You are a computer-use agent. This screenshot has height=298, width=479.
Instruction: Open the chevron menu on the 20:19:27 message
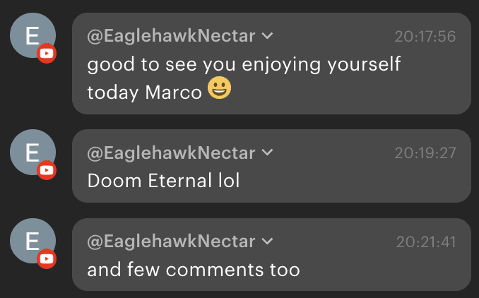[x=268, y=153]
